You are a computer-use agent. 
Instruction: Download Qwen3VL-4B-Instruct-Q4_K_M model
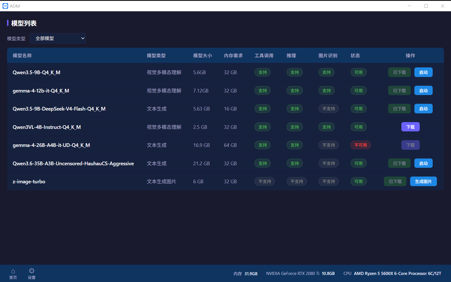tap(410, 127)
